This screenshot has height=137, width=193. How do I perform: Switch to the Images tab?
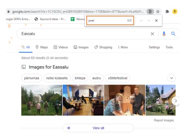click(81, 47)
